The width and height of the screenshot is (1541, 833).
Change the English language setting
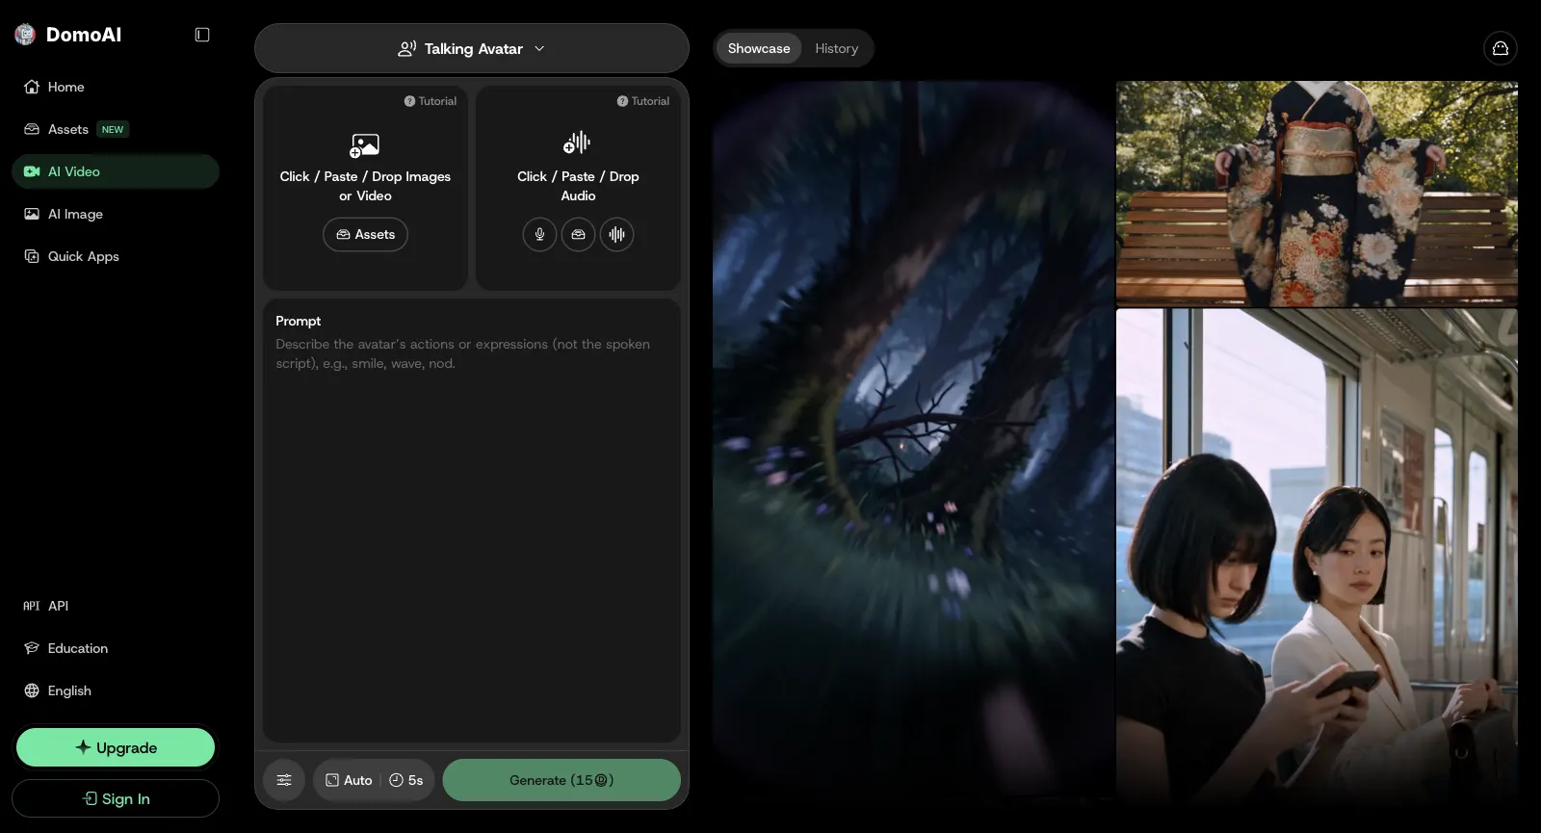coord(116,690)
